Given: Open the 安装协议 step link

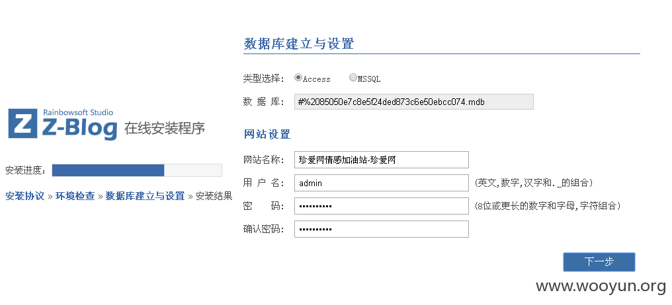Looking at the screenshot, I should pyautogui.click(x=25, y=196).
